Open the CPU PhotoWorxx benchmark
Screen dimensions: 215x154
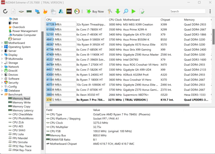coord(23,118)
